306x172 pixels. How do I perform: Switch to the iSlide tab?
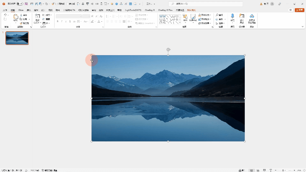(21, 10)
